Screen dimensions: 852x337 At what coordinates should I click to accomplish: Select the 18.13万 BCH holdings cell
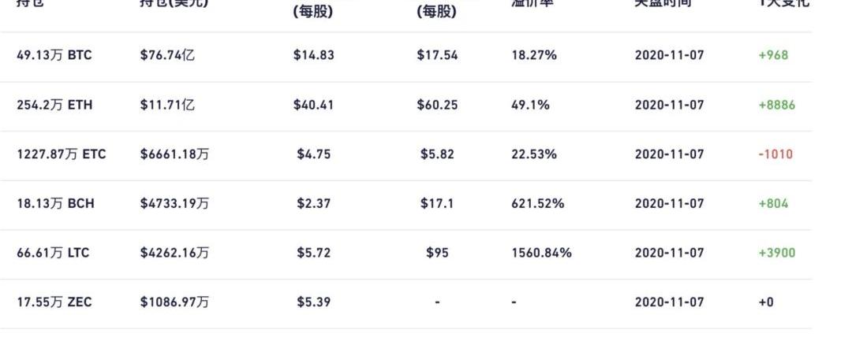[x=55, y=203]
